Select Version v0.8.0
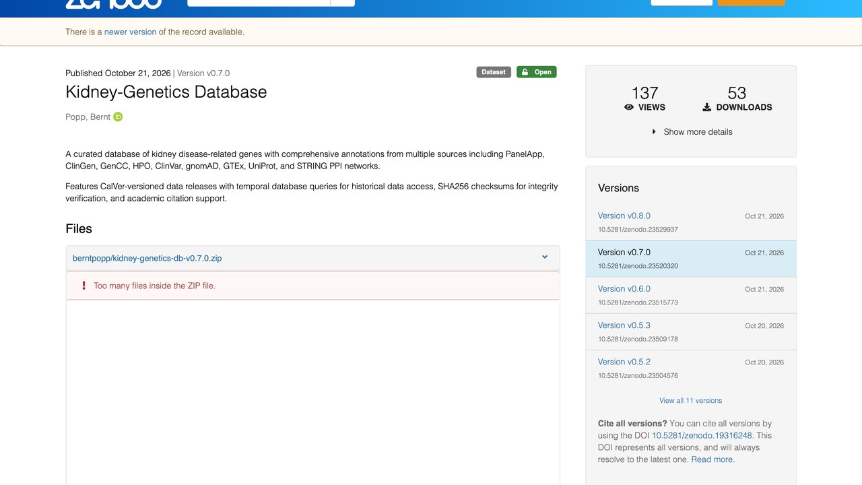This screenshot has width=862, height=485. (624, 216)
